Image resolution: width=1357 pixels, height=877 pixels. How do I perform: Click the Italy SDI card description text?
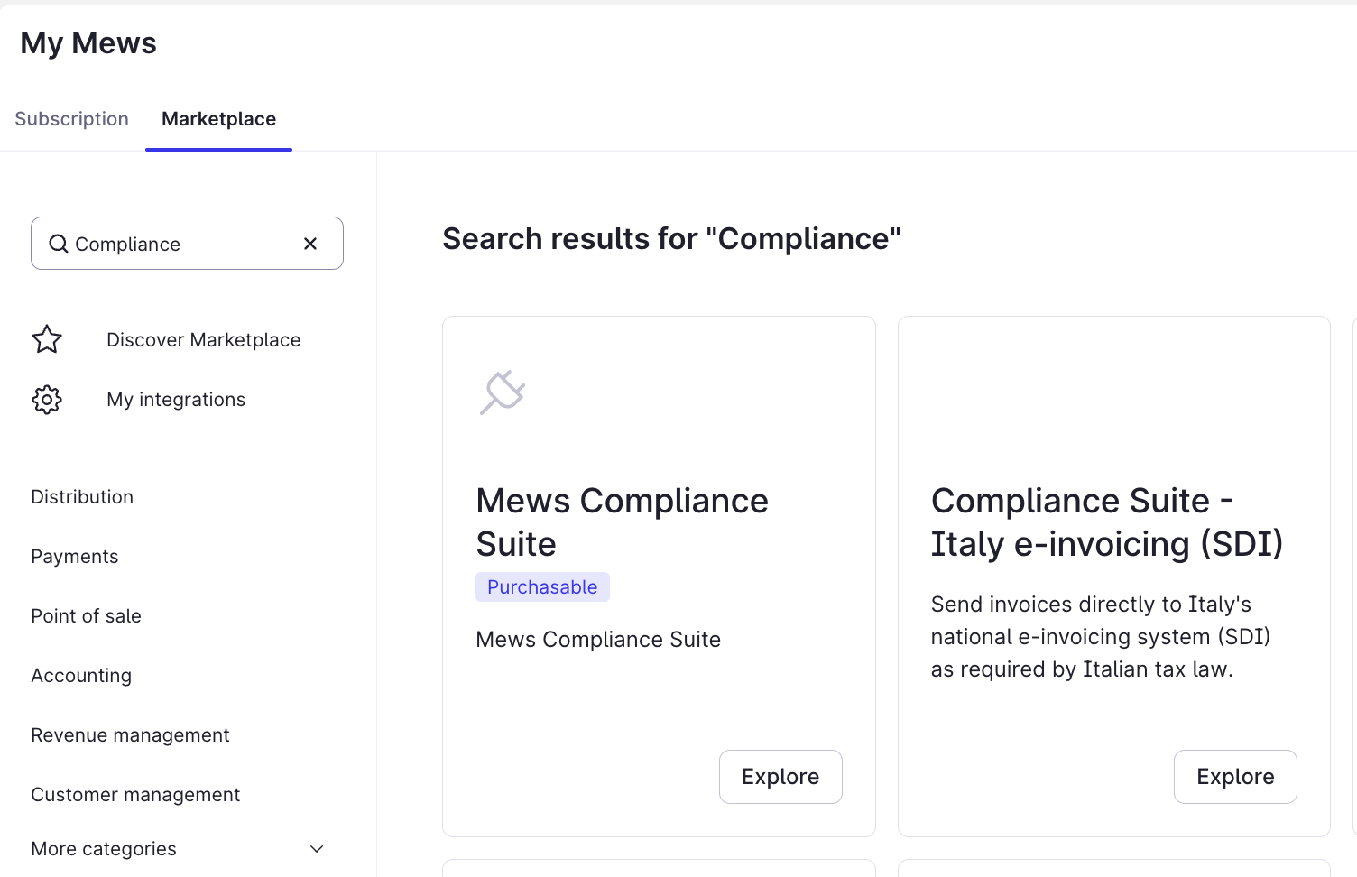click(1101, 637)
